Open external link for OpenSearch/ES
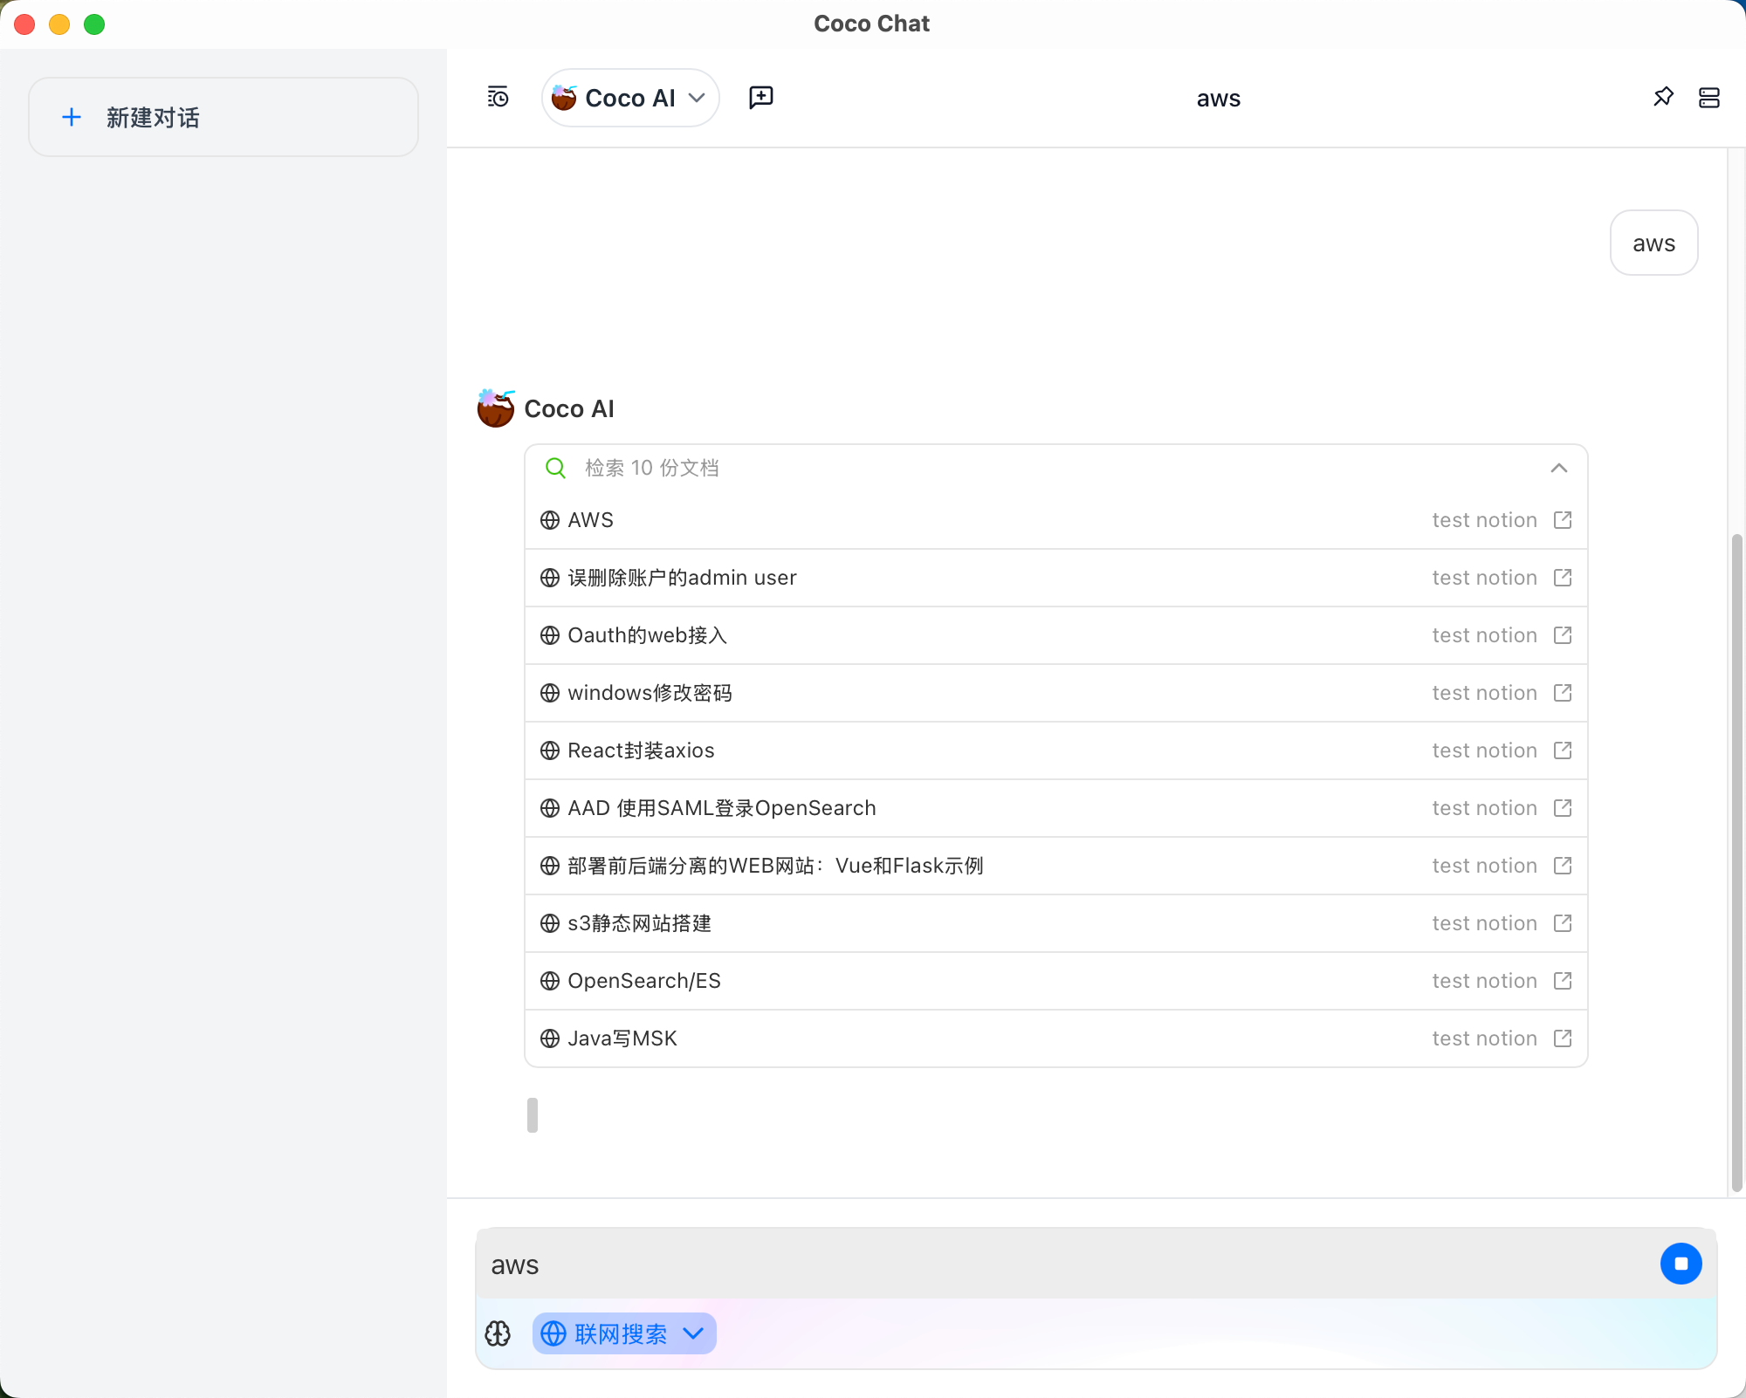This screenshot has height=1398, width=1746. click(1563, 981)
